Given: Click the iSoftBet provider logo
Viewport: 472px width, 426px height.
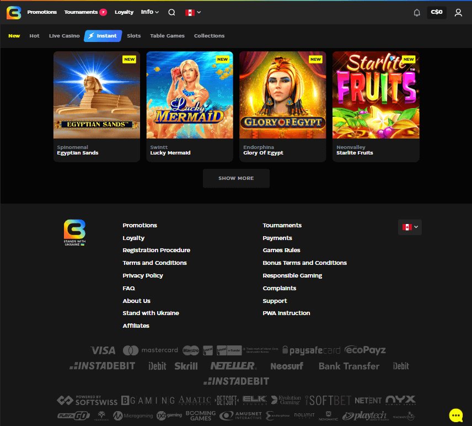Looking at the screenshot, I should coord(328,401).
